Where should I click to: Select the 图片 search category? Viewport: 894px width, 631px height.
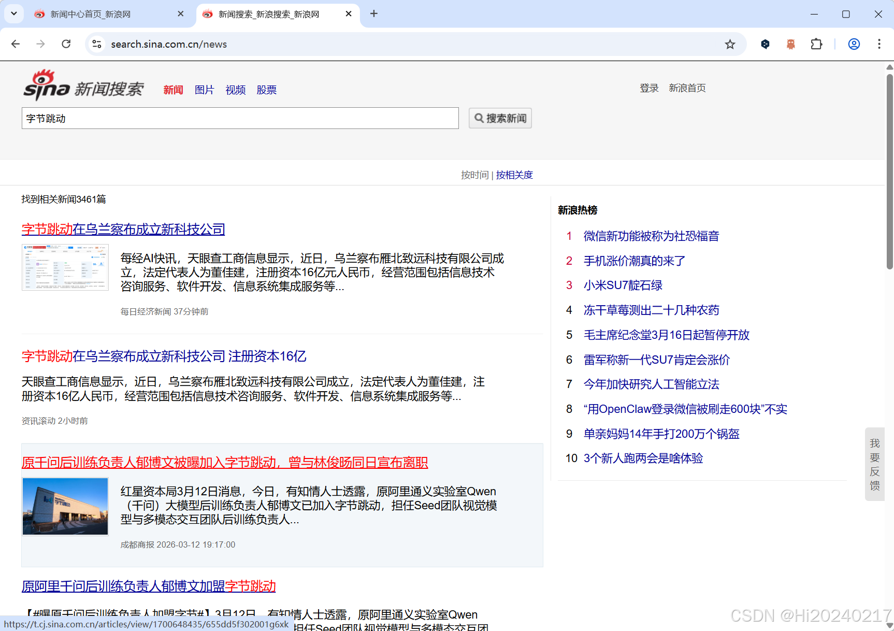pyautogui.click(x=205, y=90)
